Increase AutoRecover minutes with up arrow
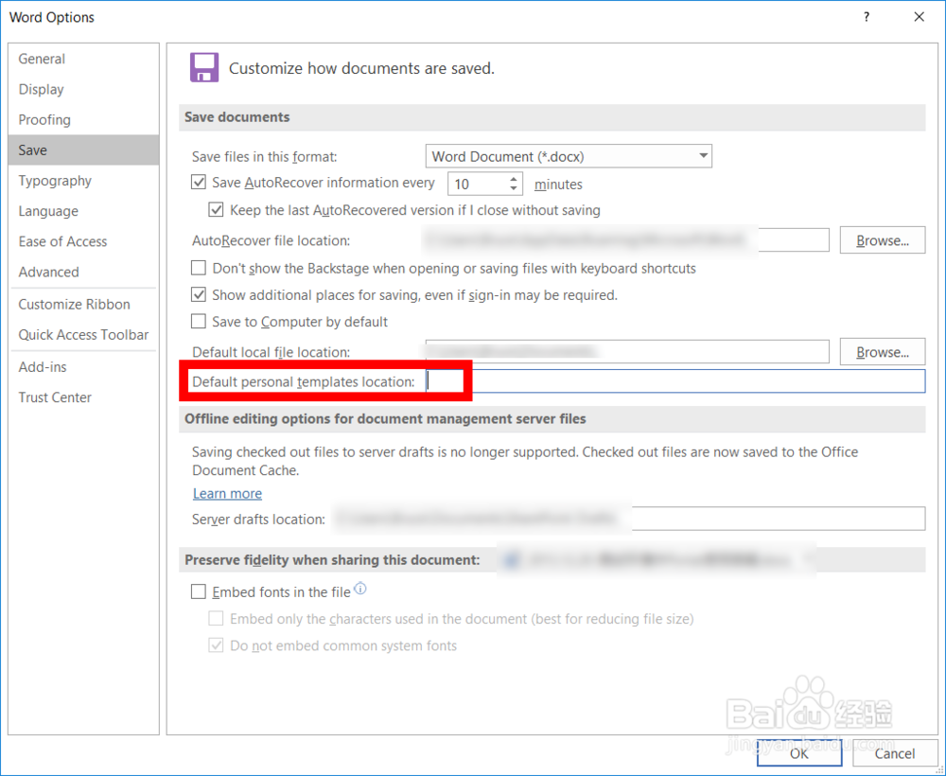Viewport: 946px width, 776px height. pyautogui.click(x=513, y=179)
